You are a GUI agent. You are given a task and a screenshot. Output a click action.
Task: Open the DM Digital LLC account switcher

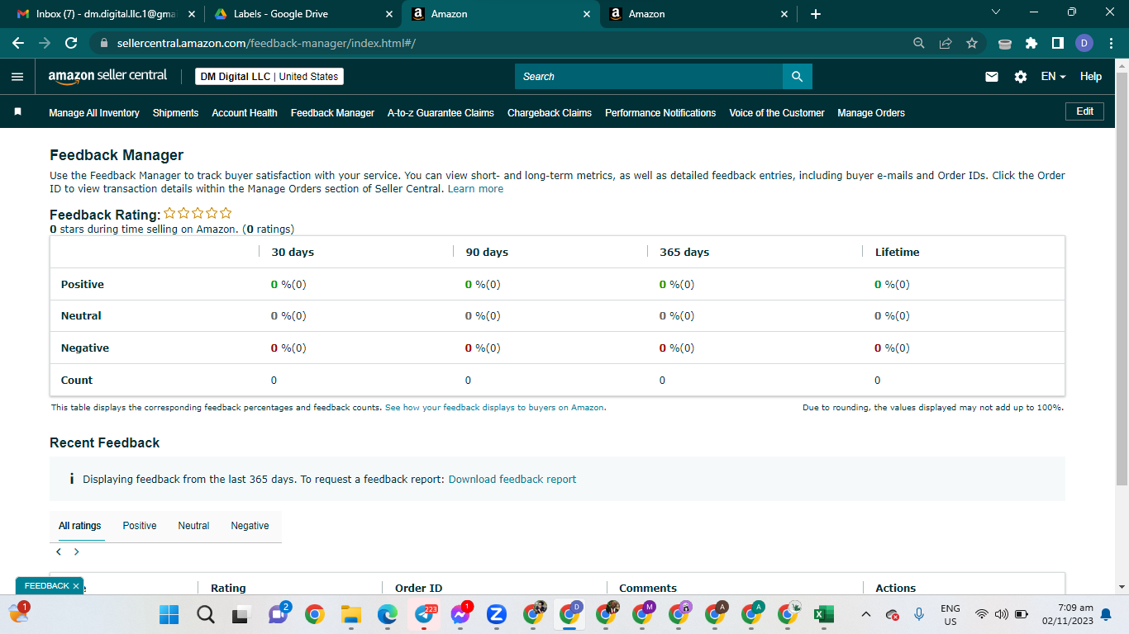(269, 77)
